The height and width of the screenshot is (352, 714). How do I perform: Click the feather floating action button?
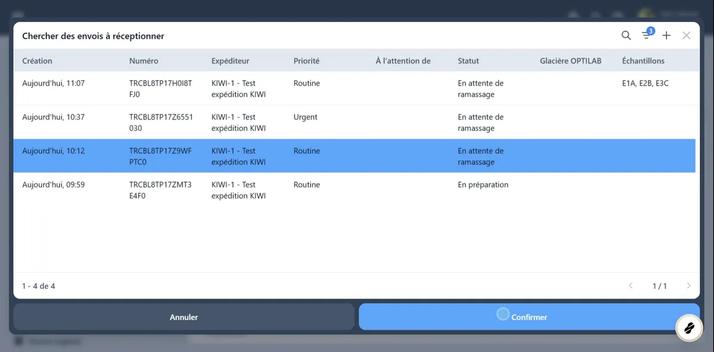point(689,328)
